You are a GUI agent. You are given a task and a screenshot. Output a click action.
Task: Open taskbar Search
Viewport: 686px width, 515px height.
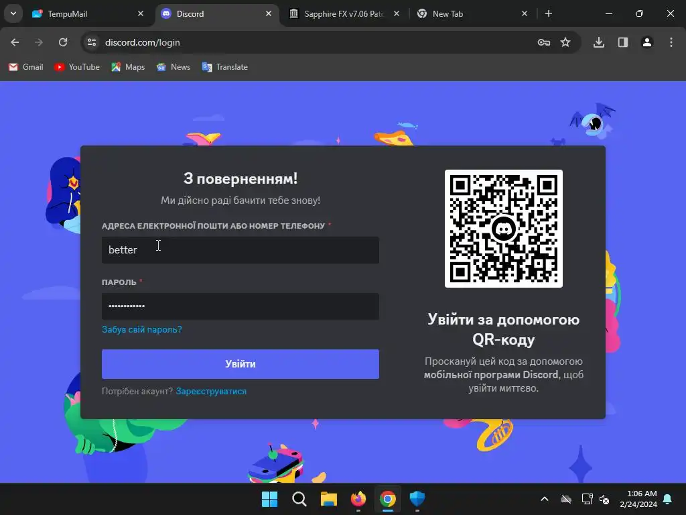click(299, 499)
